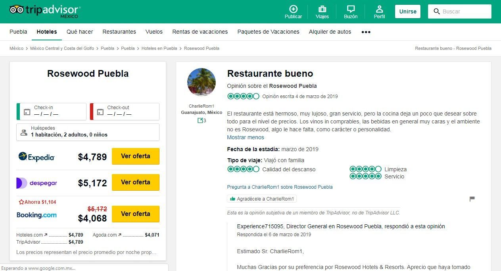This screenshot has height=271, width=501.
Task: Open the Restaurantes tab
Action: pyautogui.click(x=119, y=32)
